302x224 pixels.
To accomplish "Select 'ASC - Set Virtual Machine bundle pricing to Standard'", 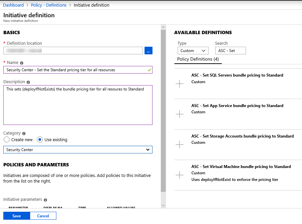I will (241, 167).
